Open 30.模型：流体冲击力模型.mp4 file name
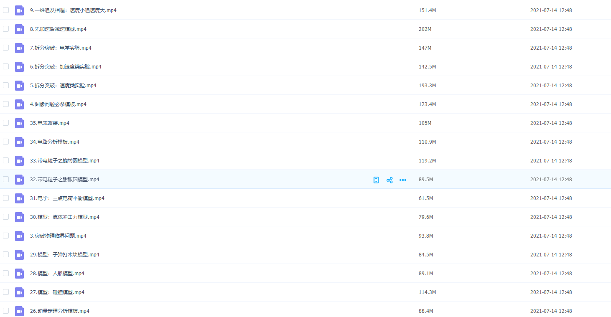The width and height of the screenshot is (611, 317). (64, 217)
